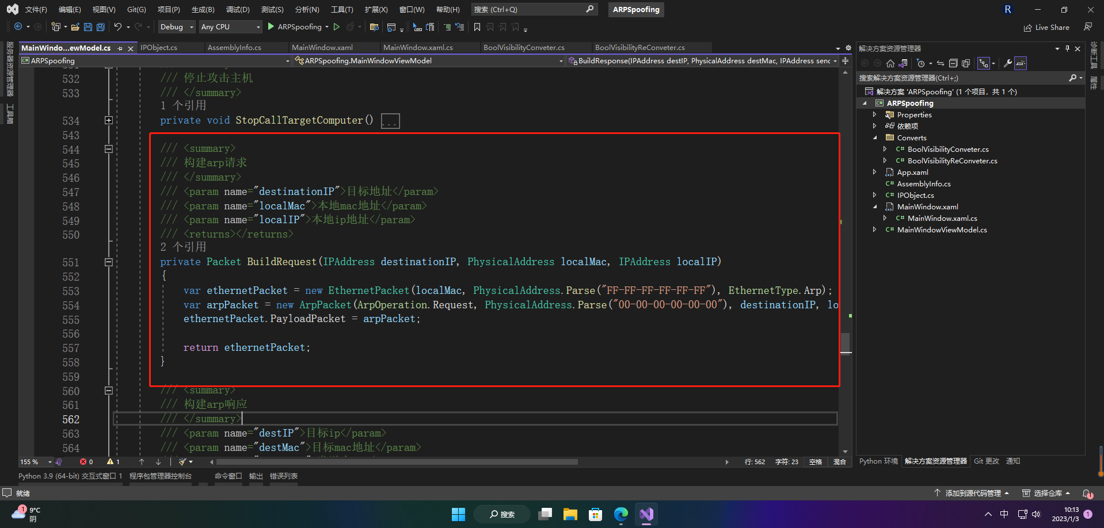
Task: Click the Live Share icon button
Action: [x=1046, y=27]
